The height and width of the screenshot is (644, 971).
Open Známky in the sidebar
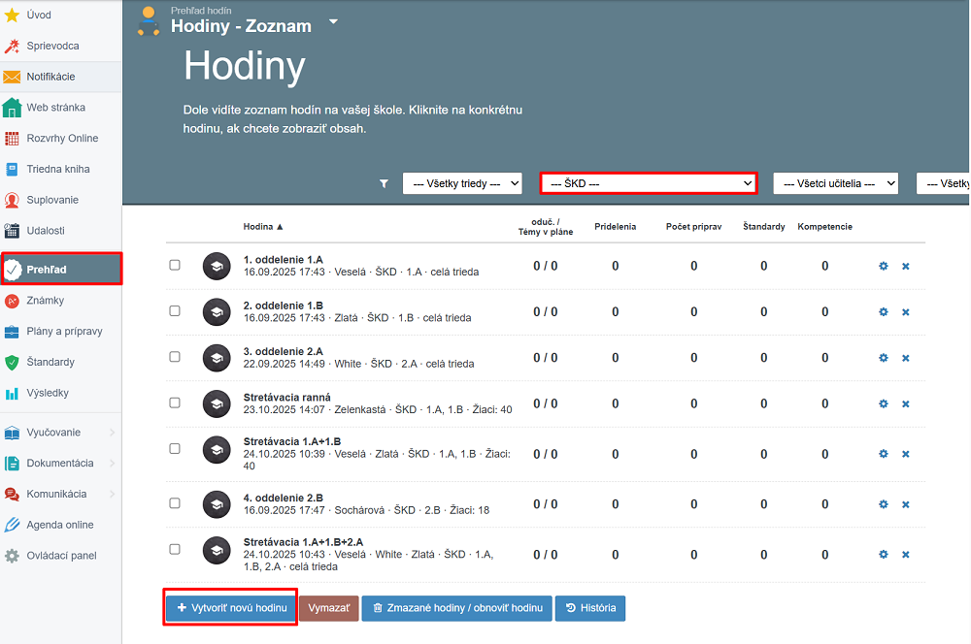(x=45, y=301)
